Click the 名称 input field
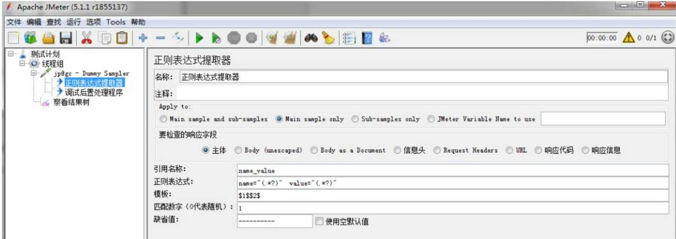Image resolution: width=676 pixels, height=239 pixels. [x=423, y=77]
